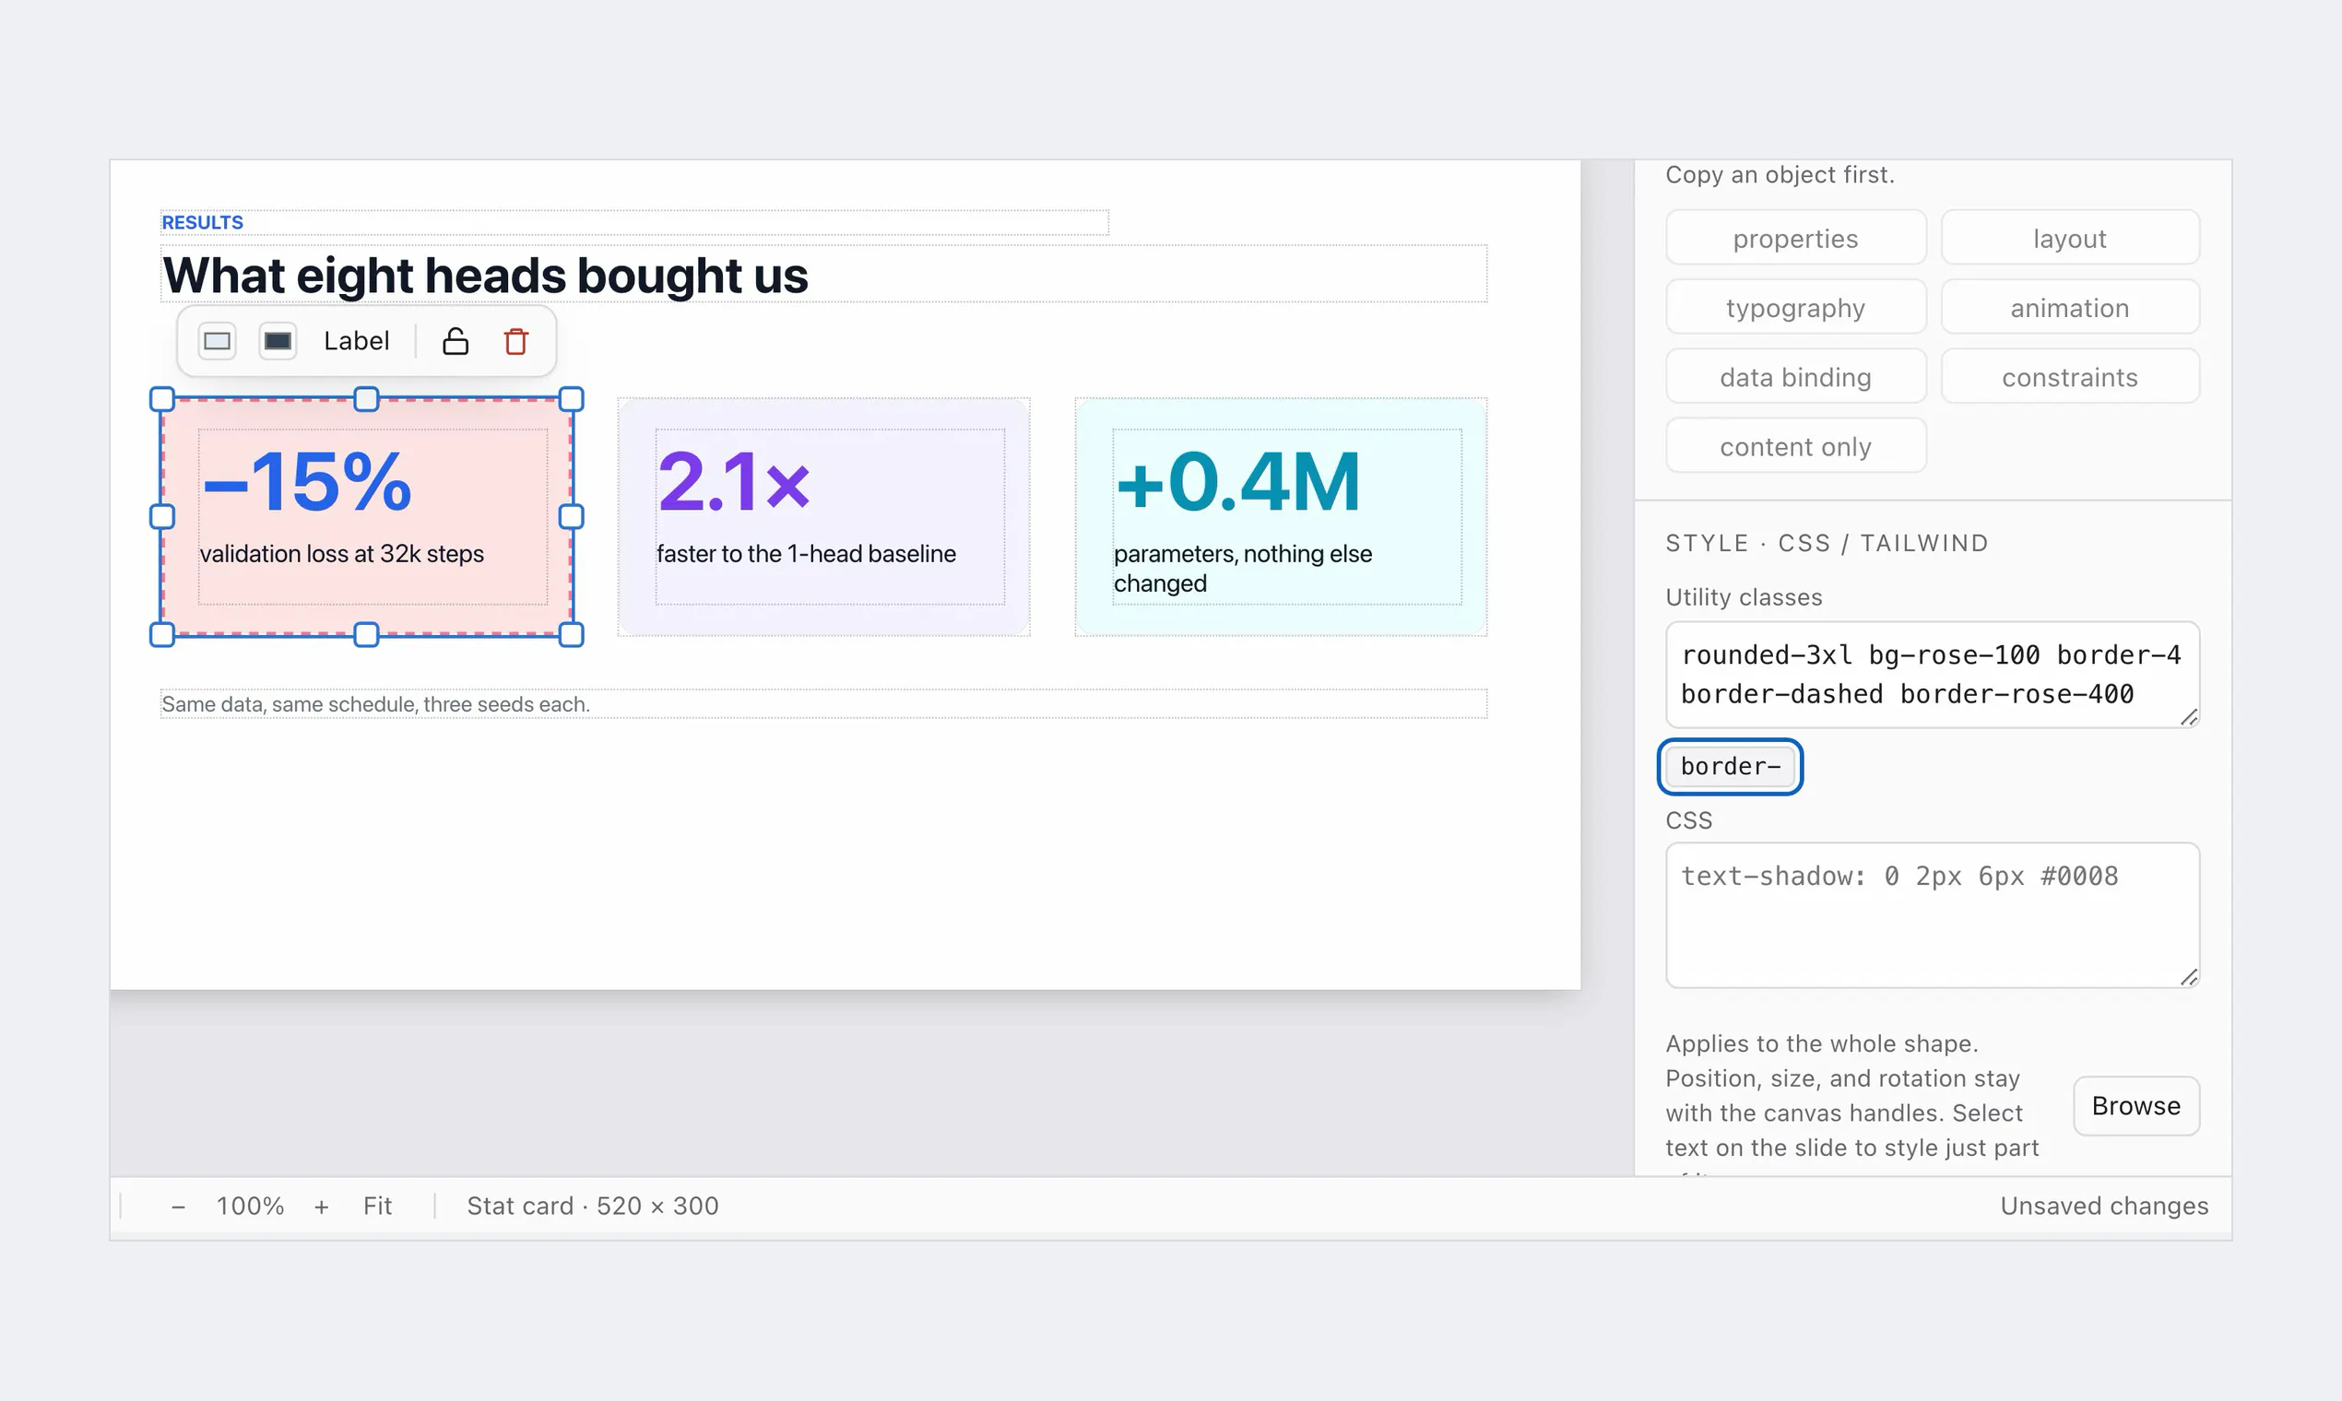This screenshot has width=2342, height=1401.
Task: Click 'validation loss at 32k steps' text
Action: click(x=342, y=553)
